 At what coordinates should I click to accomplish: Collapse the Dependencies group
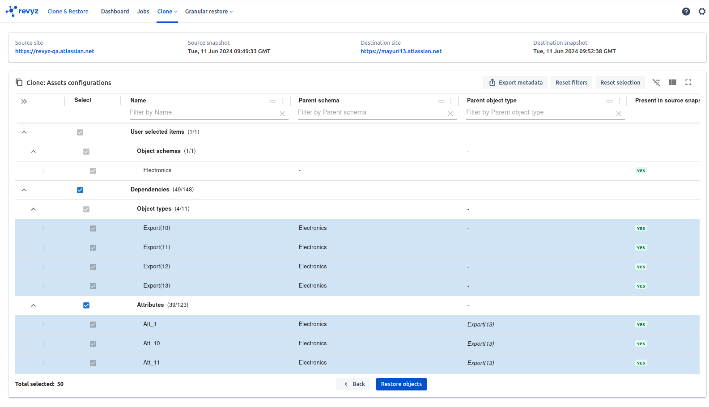[24, 190]
